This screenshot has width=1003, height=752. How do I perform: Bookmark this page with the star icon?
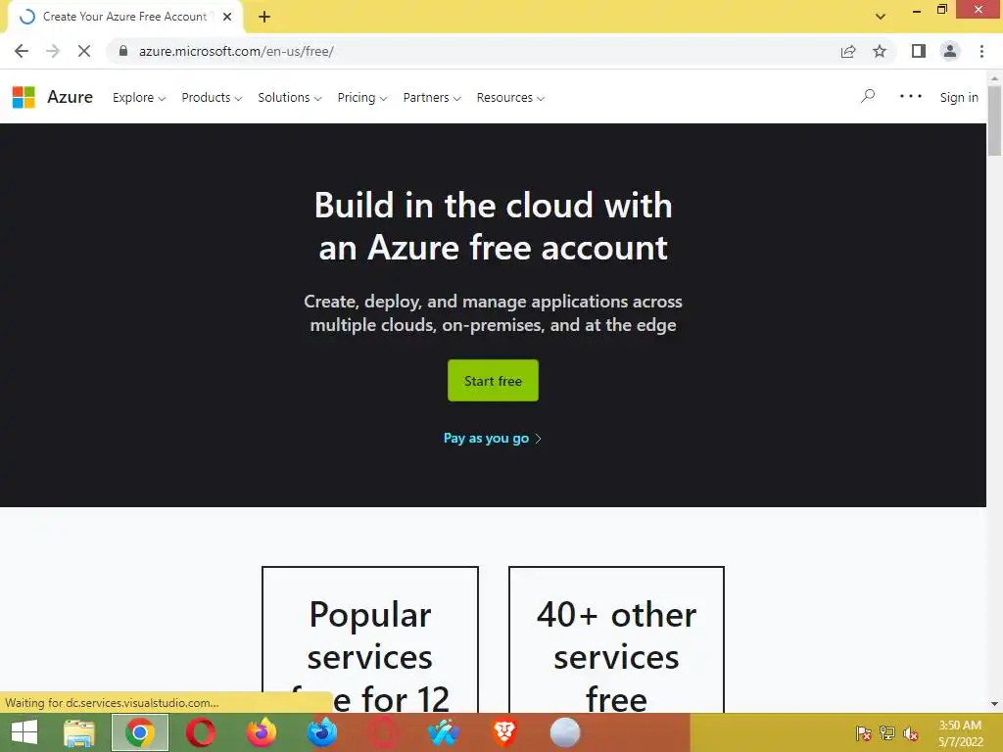coord(880,51)
